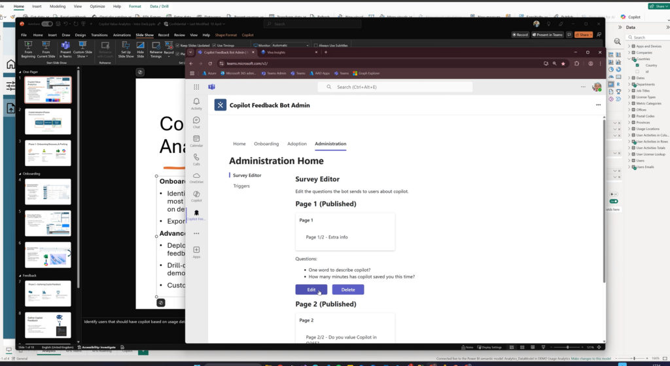Viewport: 670px width, 366px height.
Task: Open the Graph Explorer bookmark
Action: [366, 73]
